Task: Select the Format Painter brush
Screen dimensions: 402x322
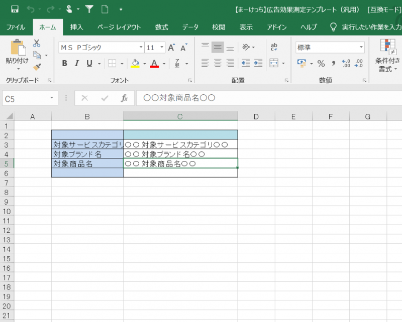Action: 37,67
